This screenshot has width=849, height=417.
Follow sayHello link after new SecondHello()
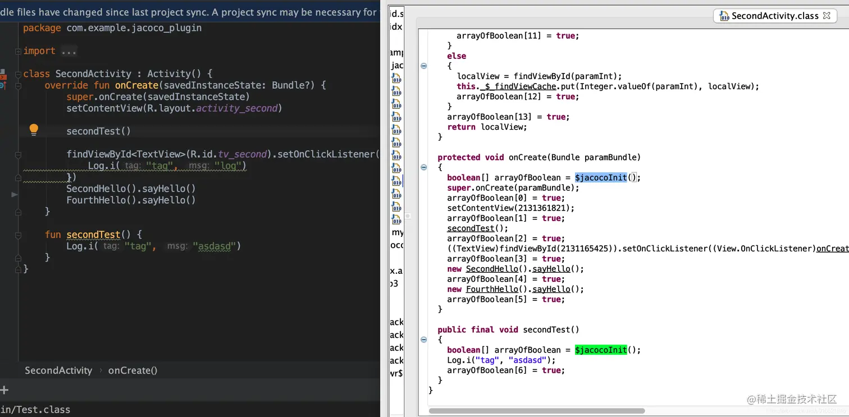click(x=551, y=269)
